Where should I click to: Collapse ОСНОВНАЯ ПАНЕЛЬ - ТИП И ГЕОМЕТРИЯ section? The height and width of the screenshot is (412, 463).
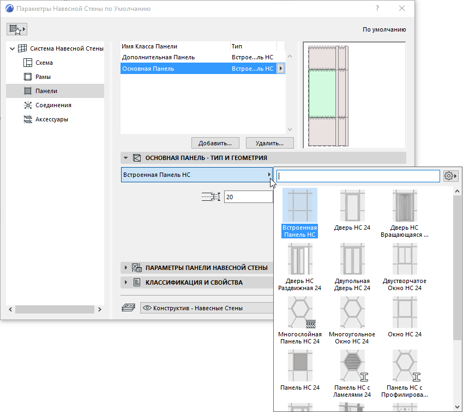[x=125, y=158]
